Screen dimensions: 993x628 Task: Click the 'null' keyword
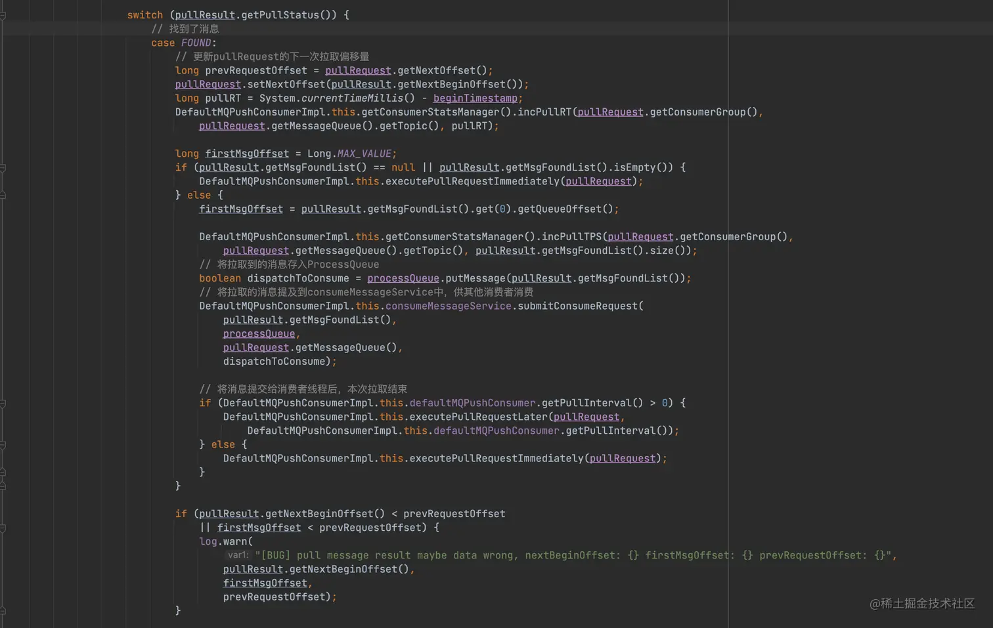[403, 167]
